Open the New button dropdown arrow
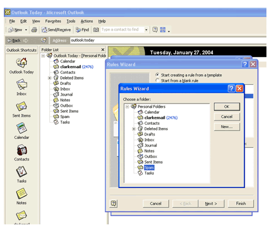 (26, 30)
